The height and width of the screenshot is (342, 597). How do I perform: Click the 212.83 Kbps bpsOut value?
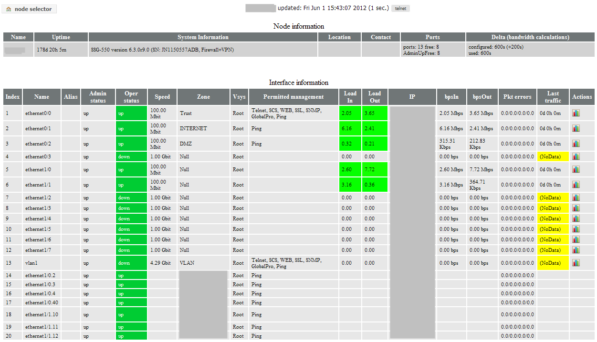[x=478, y=144]
